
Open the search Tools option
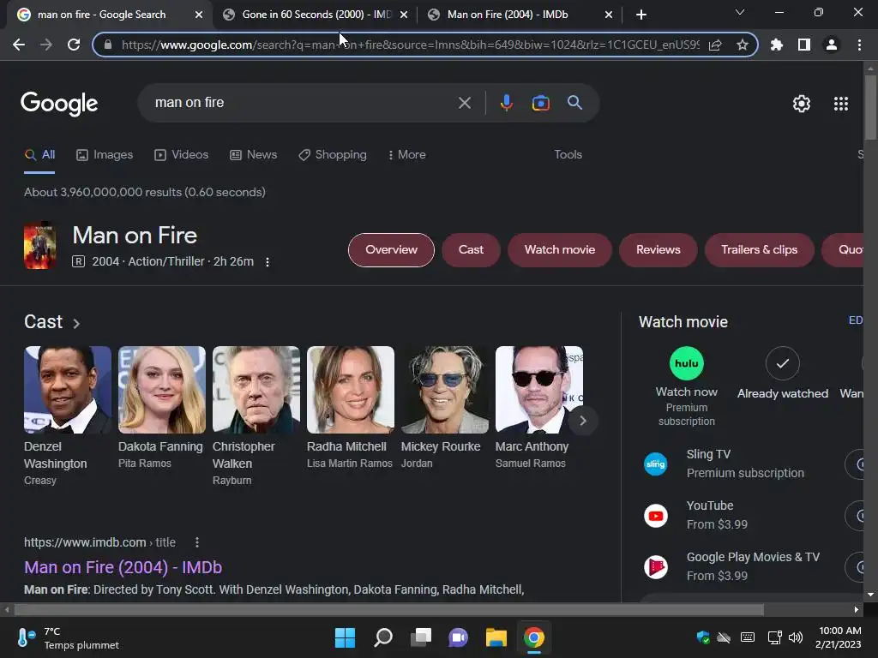[x=568, y=155]
